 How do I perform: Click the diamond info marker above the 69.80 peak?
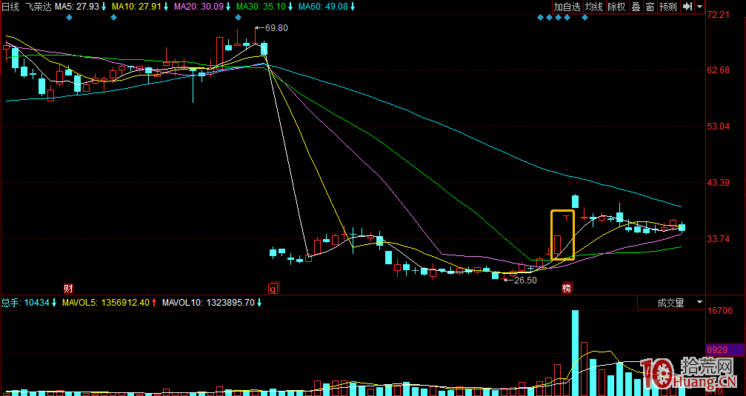point(238,18)
